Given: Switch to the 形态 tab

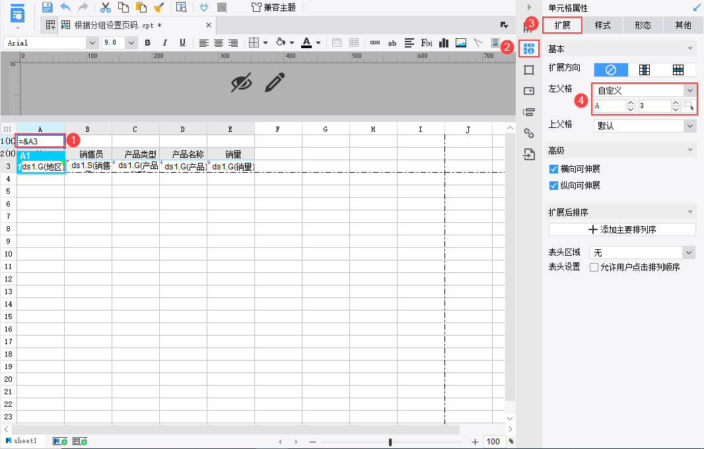Looking at the screenshot, I should click(643, 25).
